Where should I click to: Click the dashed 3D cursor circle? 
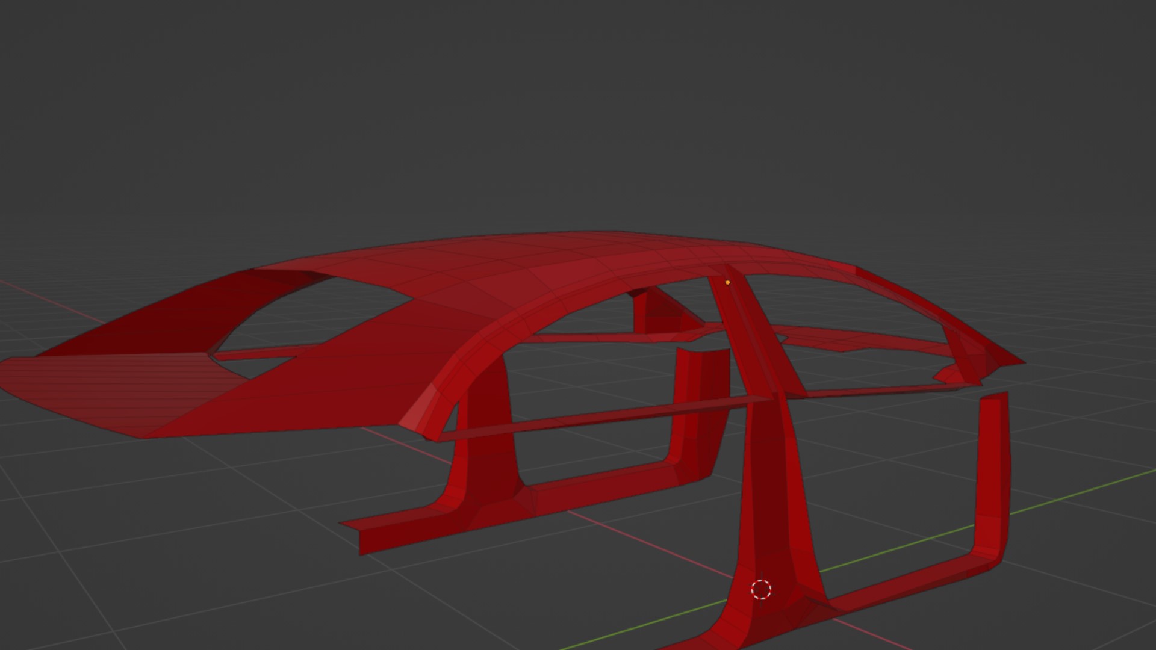click(x=761, y=590)
